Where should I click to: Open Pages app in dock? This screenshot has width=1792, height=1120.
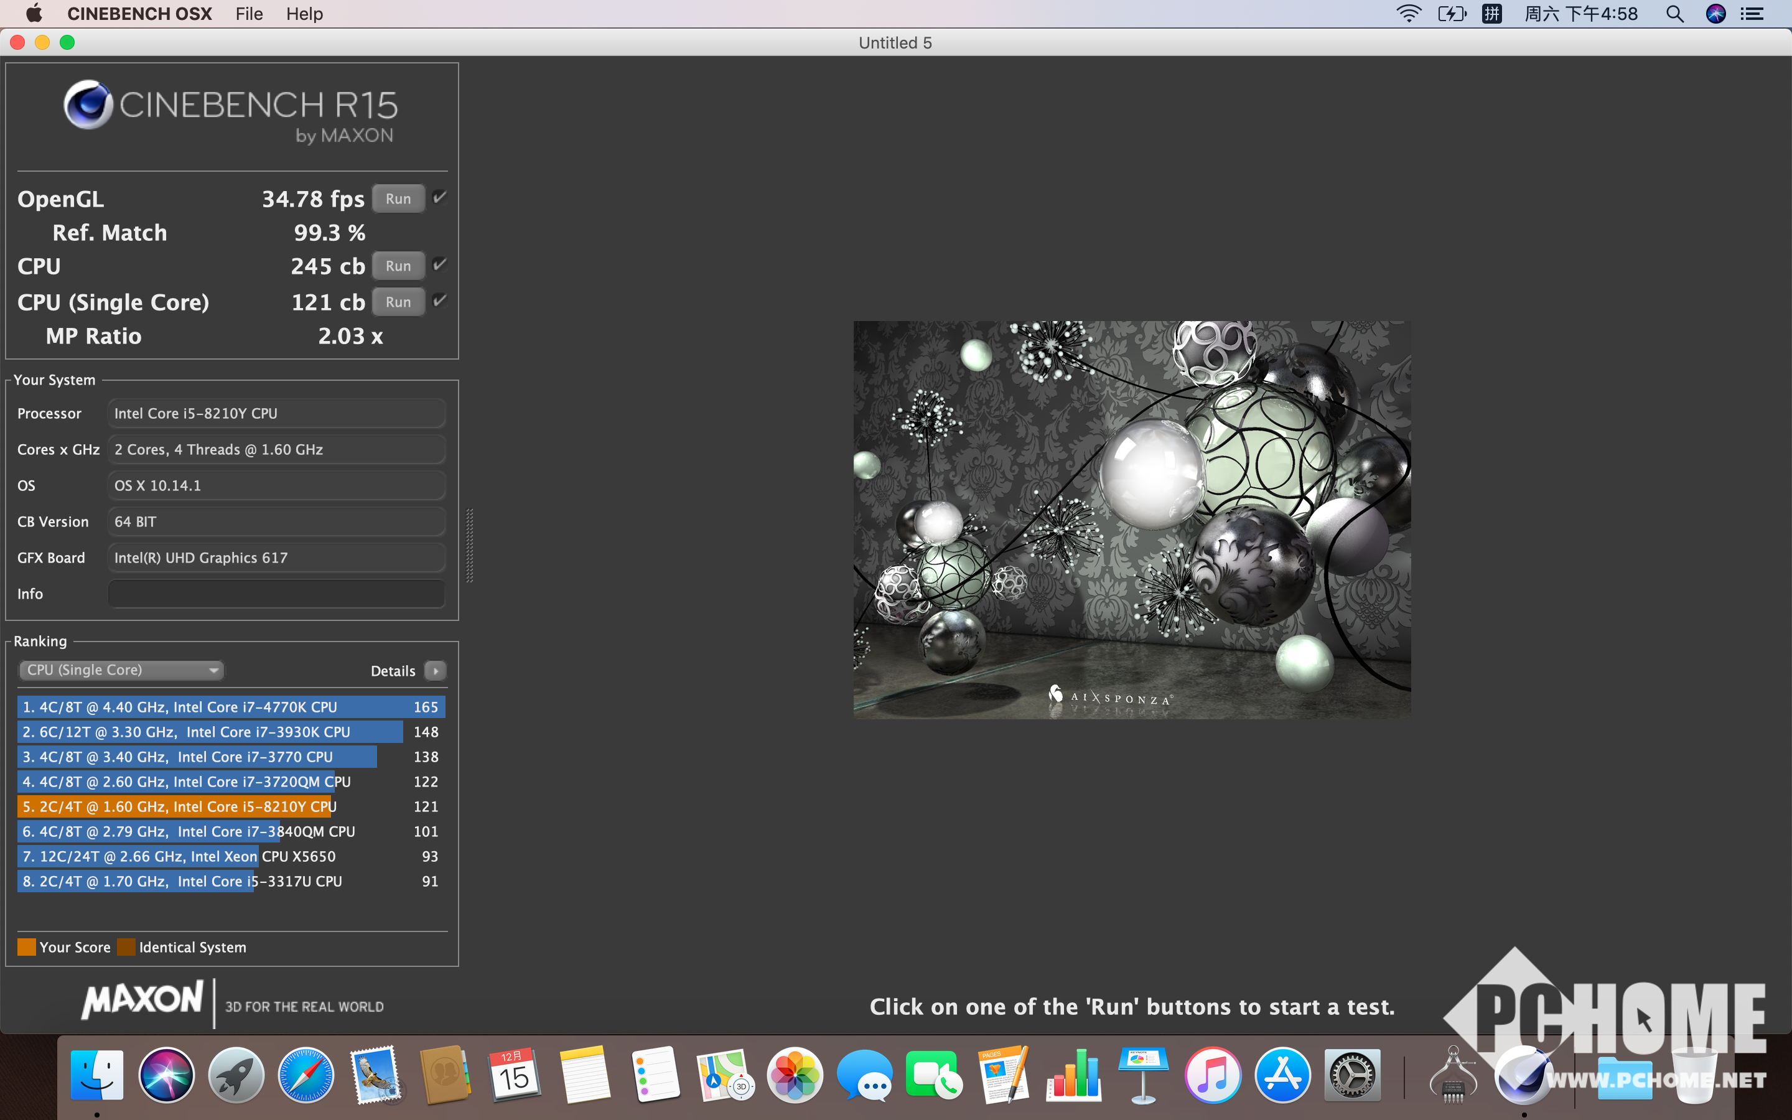click(x=1004, y=1075)
